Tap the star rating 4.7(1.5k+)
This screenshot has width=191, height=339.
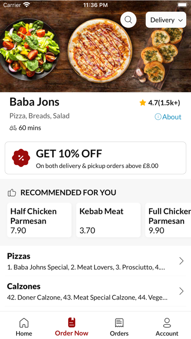point(160,103)
